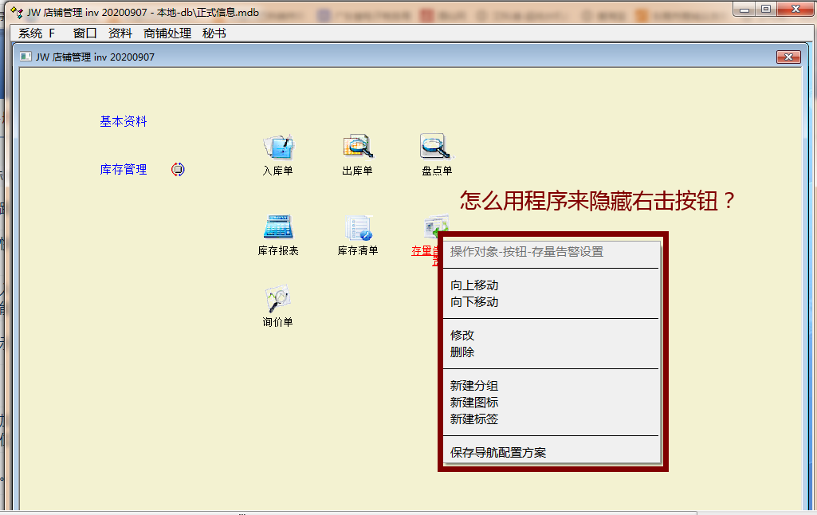Open the 库存清单 inventory list icon
The height and width of the screenshot is (515, 817).
(358, 228)
